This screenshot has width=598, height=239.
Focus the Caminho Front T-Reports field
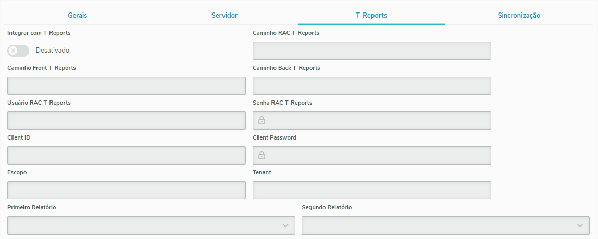point(127,86)
